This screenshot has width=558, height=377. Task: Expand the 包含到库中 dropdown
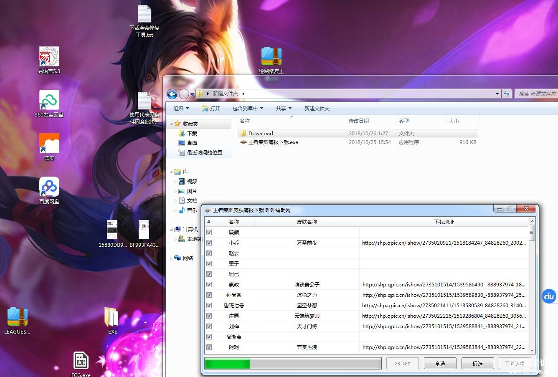[x=248, y=109]
